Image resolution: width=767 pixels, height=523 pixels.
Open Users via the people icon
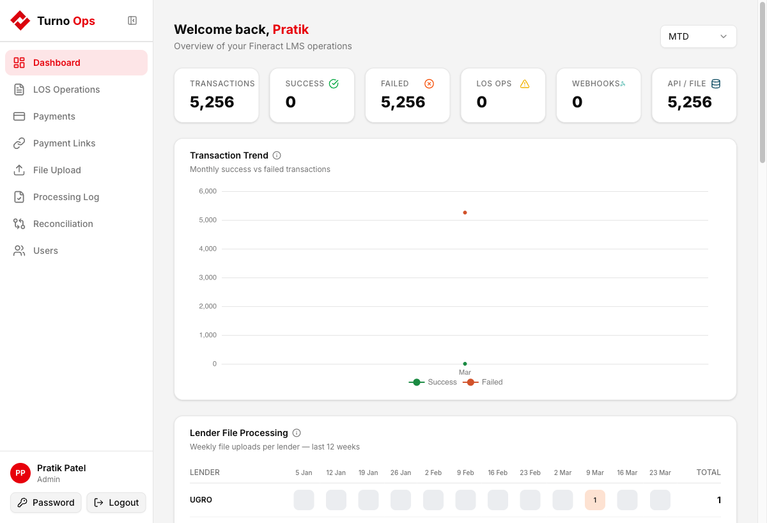coord(20,251)
